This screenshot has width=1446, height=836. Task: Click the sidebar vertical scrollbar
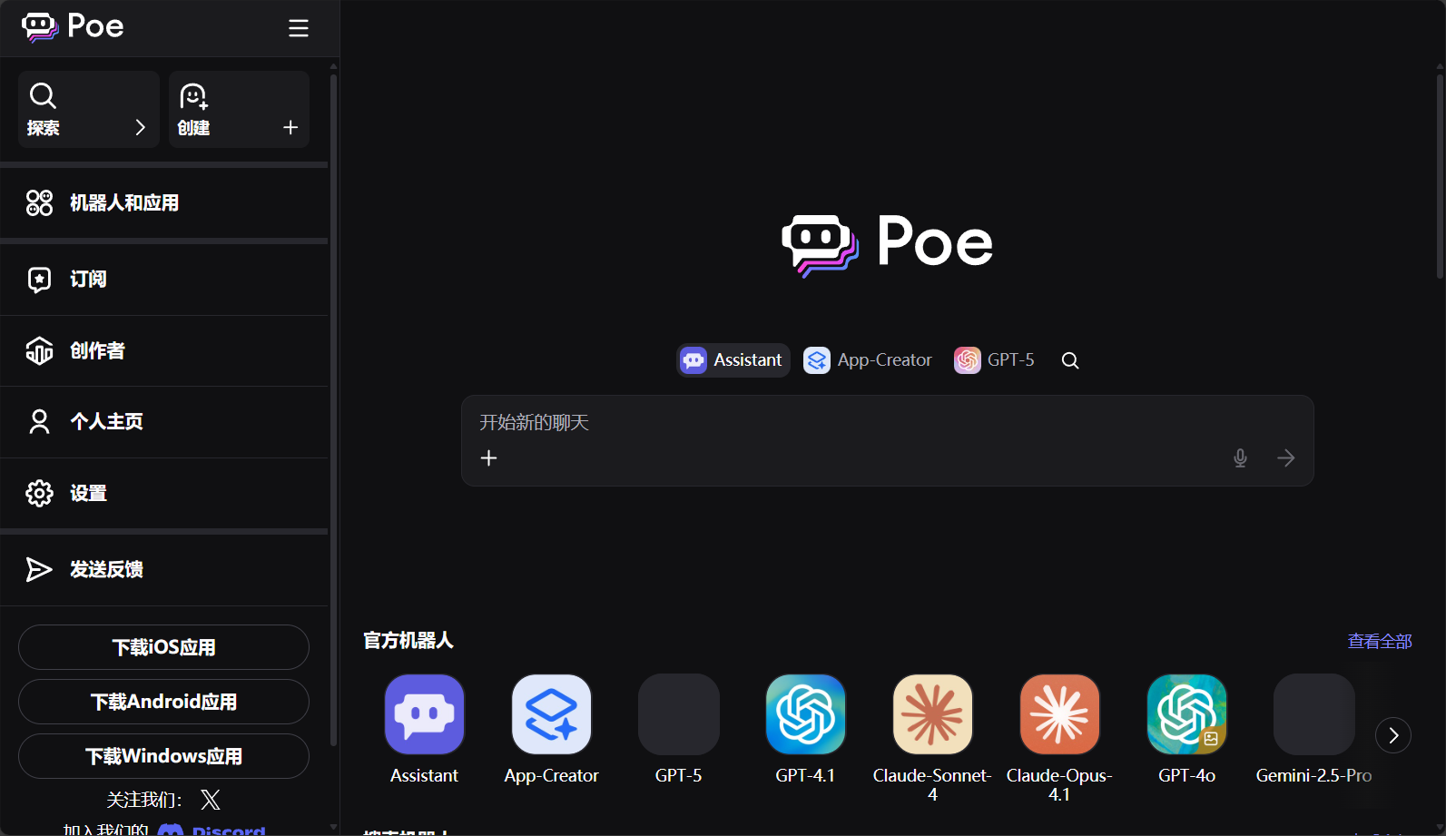click(x=333, y=408)
